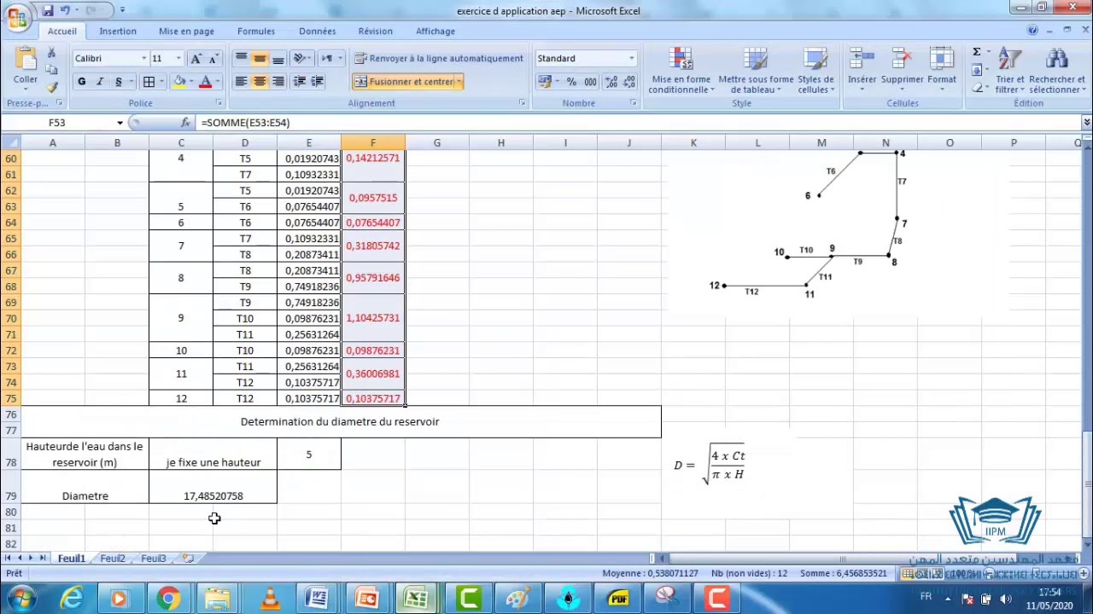The width and height of the screenshot is (1093, 614).
Task: Apply fill color paint bucket
Action: (x=179, y=82)
